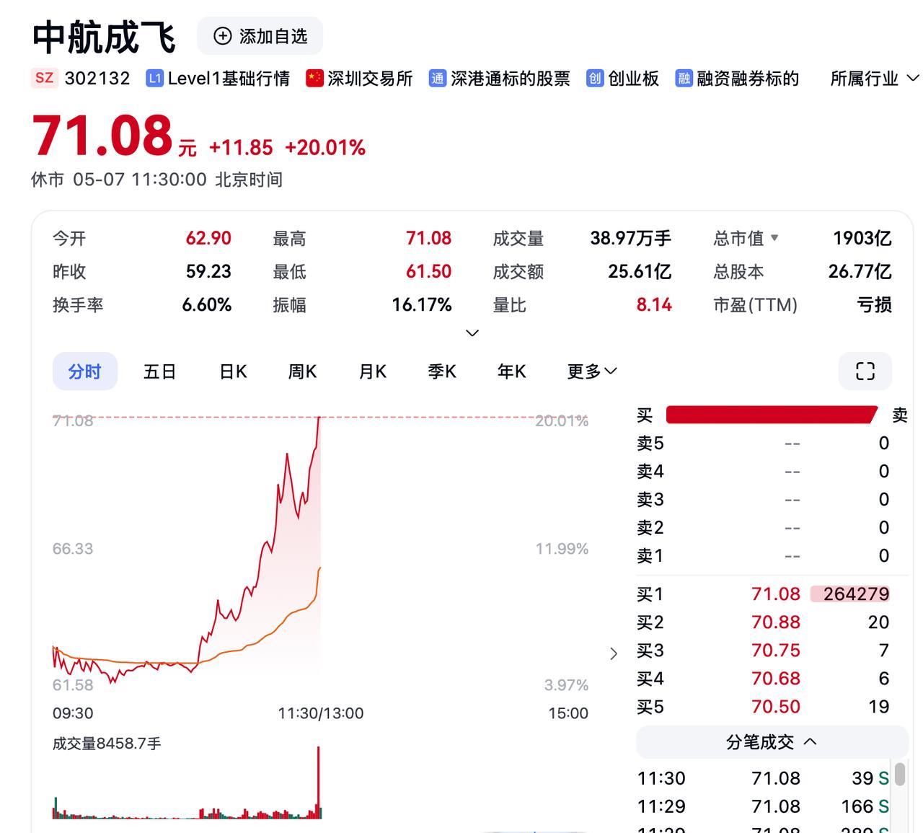
Task: Click the 买5 price 70.50
Action: [x=776, y=706]
